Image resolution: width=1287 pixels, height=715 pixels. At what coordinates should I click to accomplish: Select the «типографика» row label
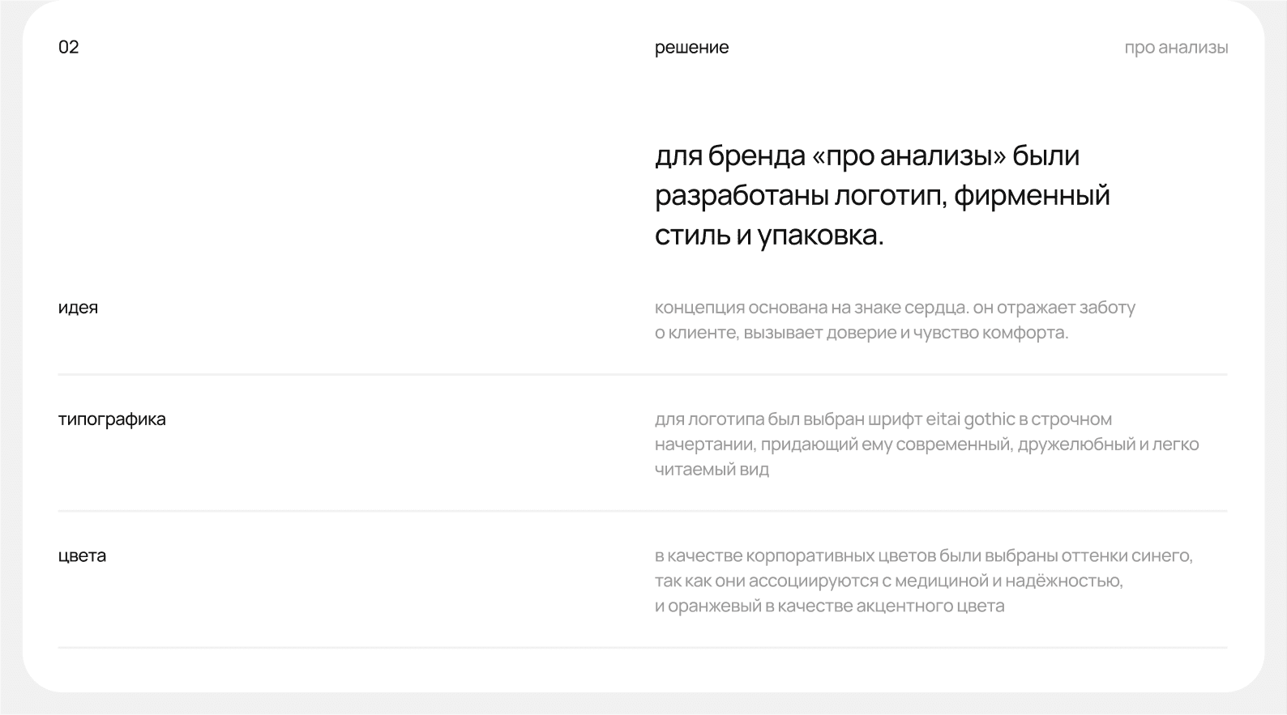[112, 419]
